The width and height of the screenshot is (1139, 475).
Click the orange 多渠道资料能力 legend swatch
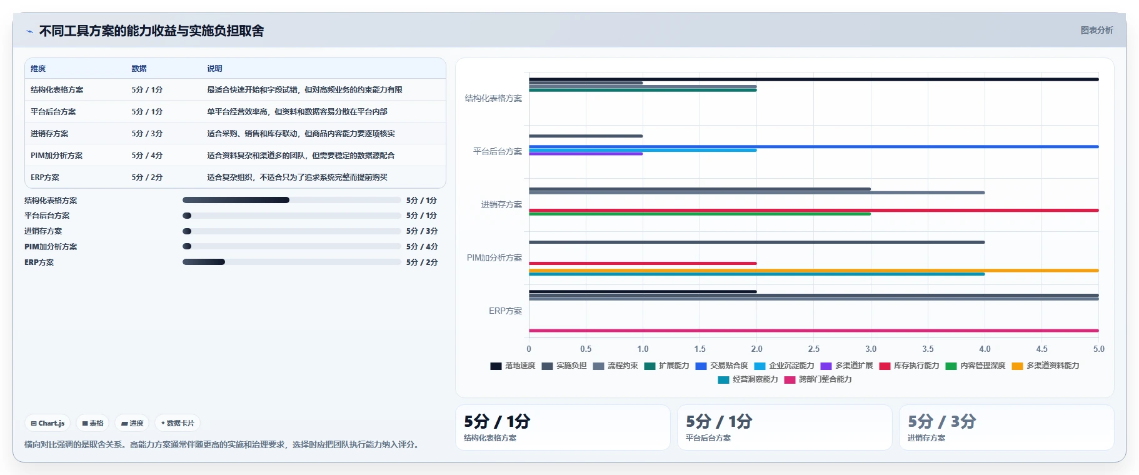1017,366
